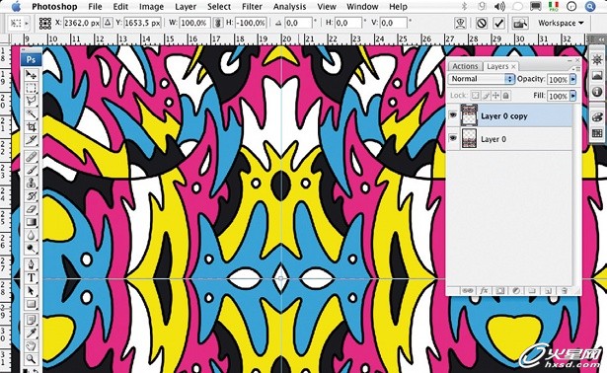Viewport: 607px width, 373px height.
Task: Click the Layers tab
Action: (x=497, y=66)
